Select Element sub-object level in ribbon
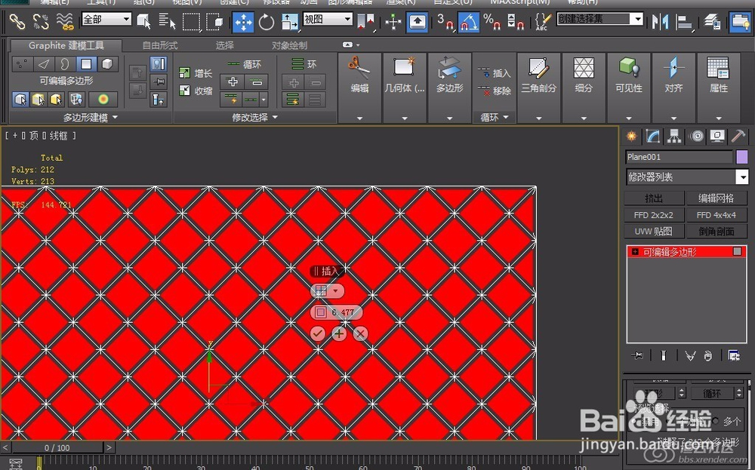Screen dimensions: 755x470 [108, 64]
